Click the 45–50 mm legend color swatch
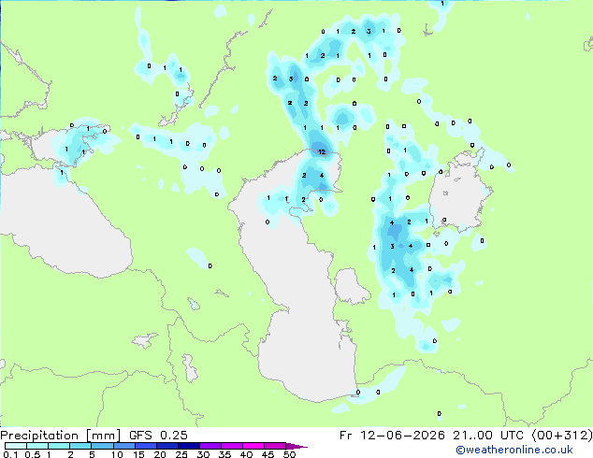593x458 pixels. (x=275, y=446)
